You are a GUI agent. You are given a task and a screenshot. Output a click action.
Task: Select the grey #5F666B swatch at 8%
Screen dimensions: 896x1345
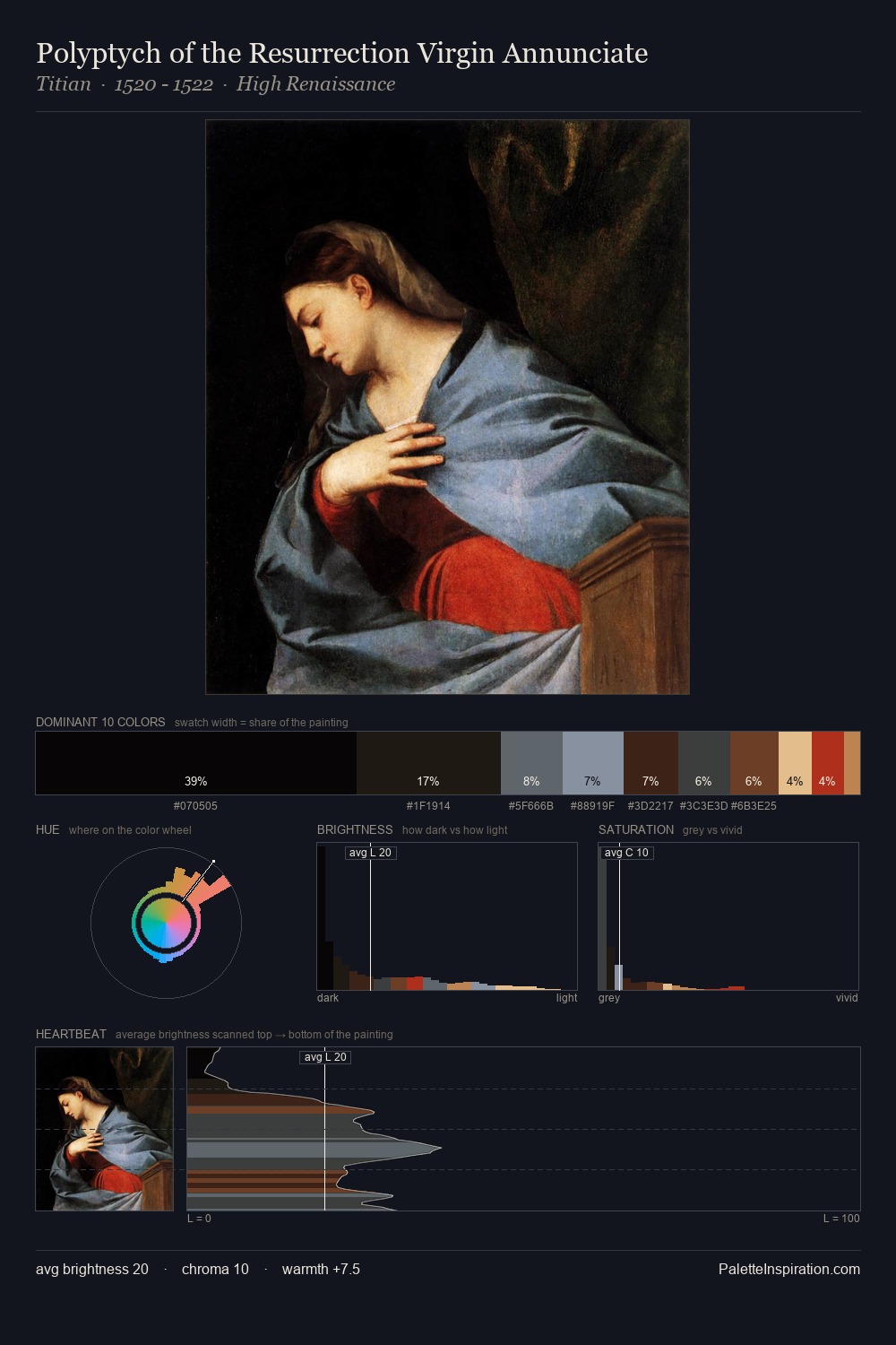(531, 763)
